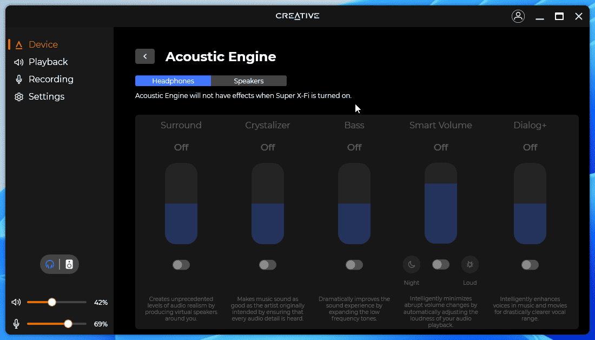Select the speaker output icon
The image size is (595, 340).
(x=69, y=264)
